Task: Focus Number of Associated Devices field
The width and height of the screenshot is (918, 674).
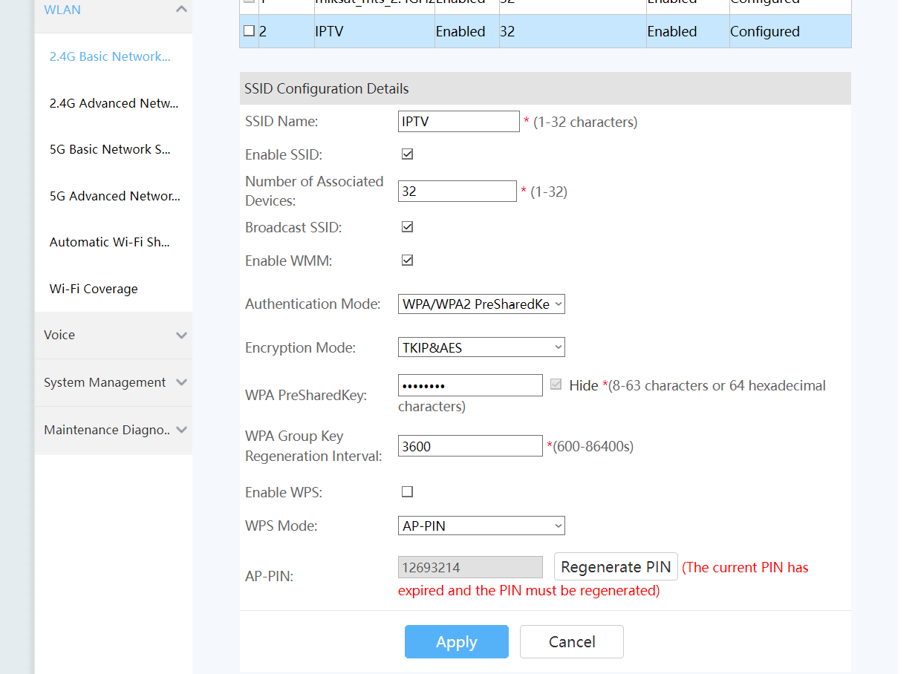Action: pyautogui.click(x=457, y=191)
